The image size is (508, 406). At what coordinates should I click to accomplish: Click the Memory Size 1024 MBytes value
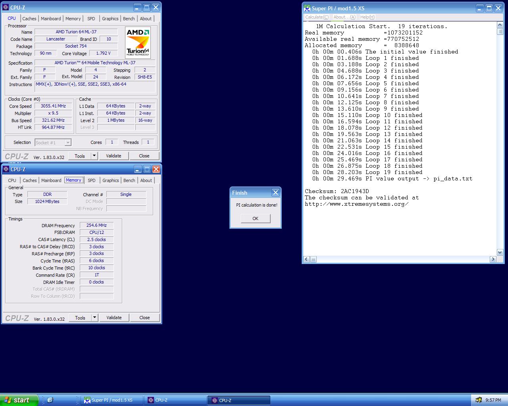point(47,201)
